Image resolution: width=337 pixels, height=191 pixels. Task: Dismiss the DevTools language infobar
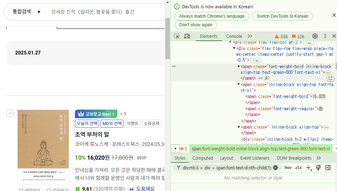334,15
